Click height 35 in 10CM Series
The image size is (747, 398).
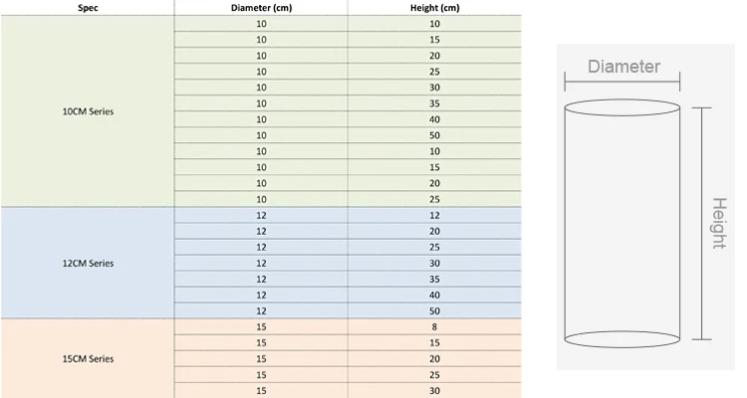click(x=434, y=103)
